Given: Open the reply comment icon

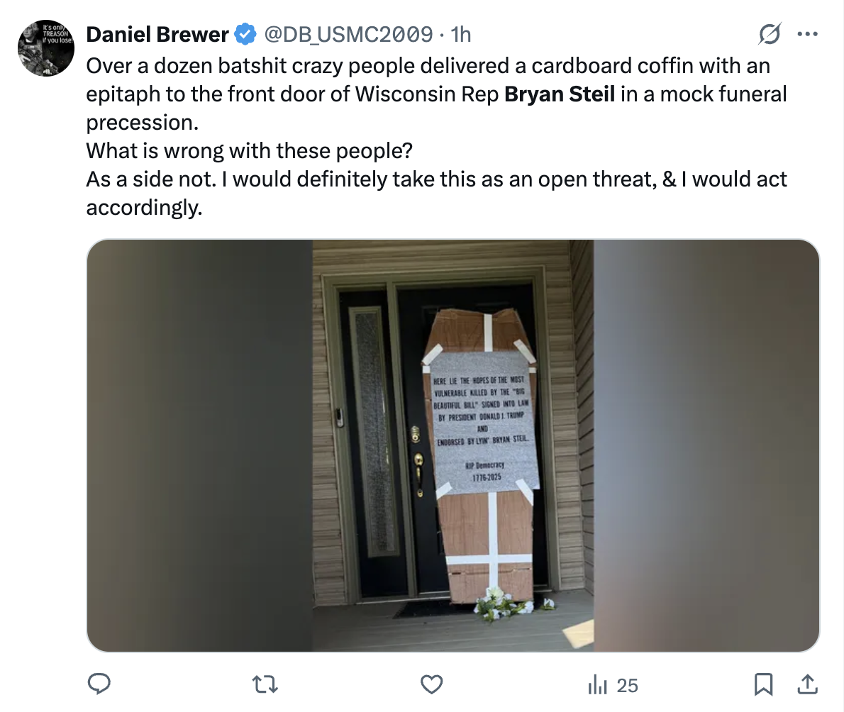Looking at the screenshot, I should [x=99, y=684].
